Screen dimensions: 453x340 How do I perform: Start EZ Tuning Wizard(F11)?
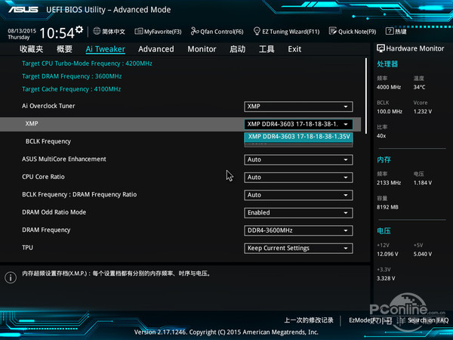click(291, 32)
